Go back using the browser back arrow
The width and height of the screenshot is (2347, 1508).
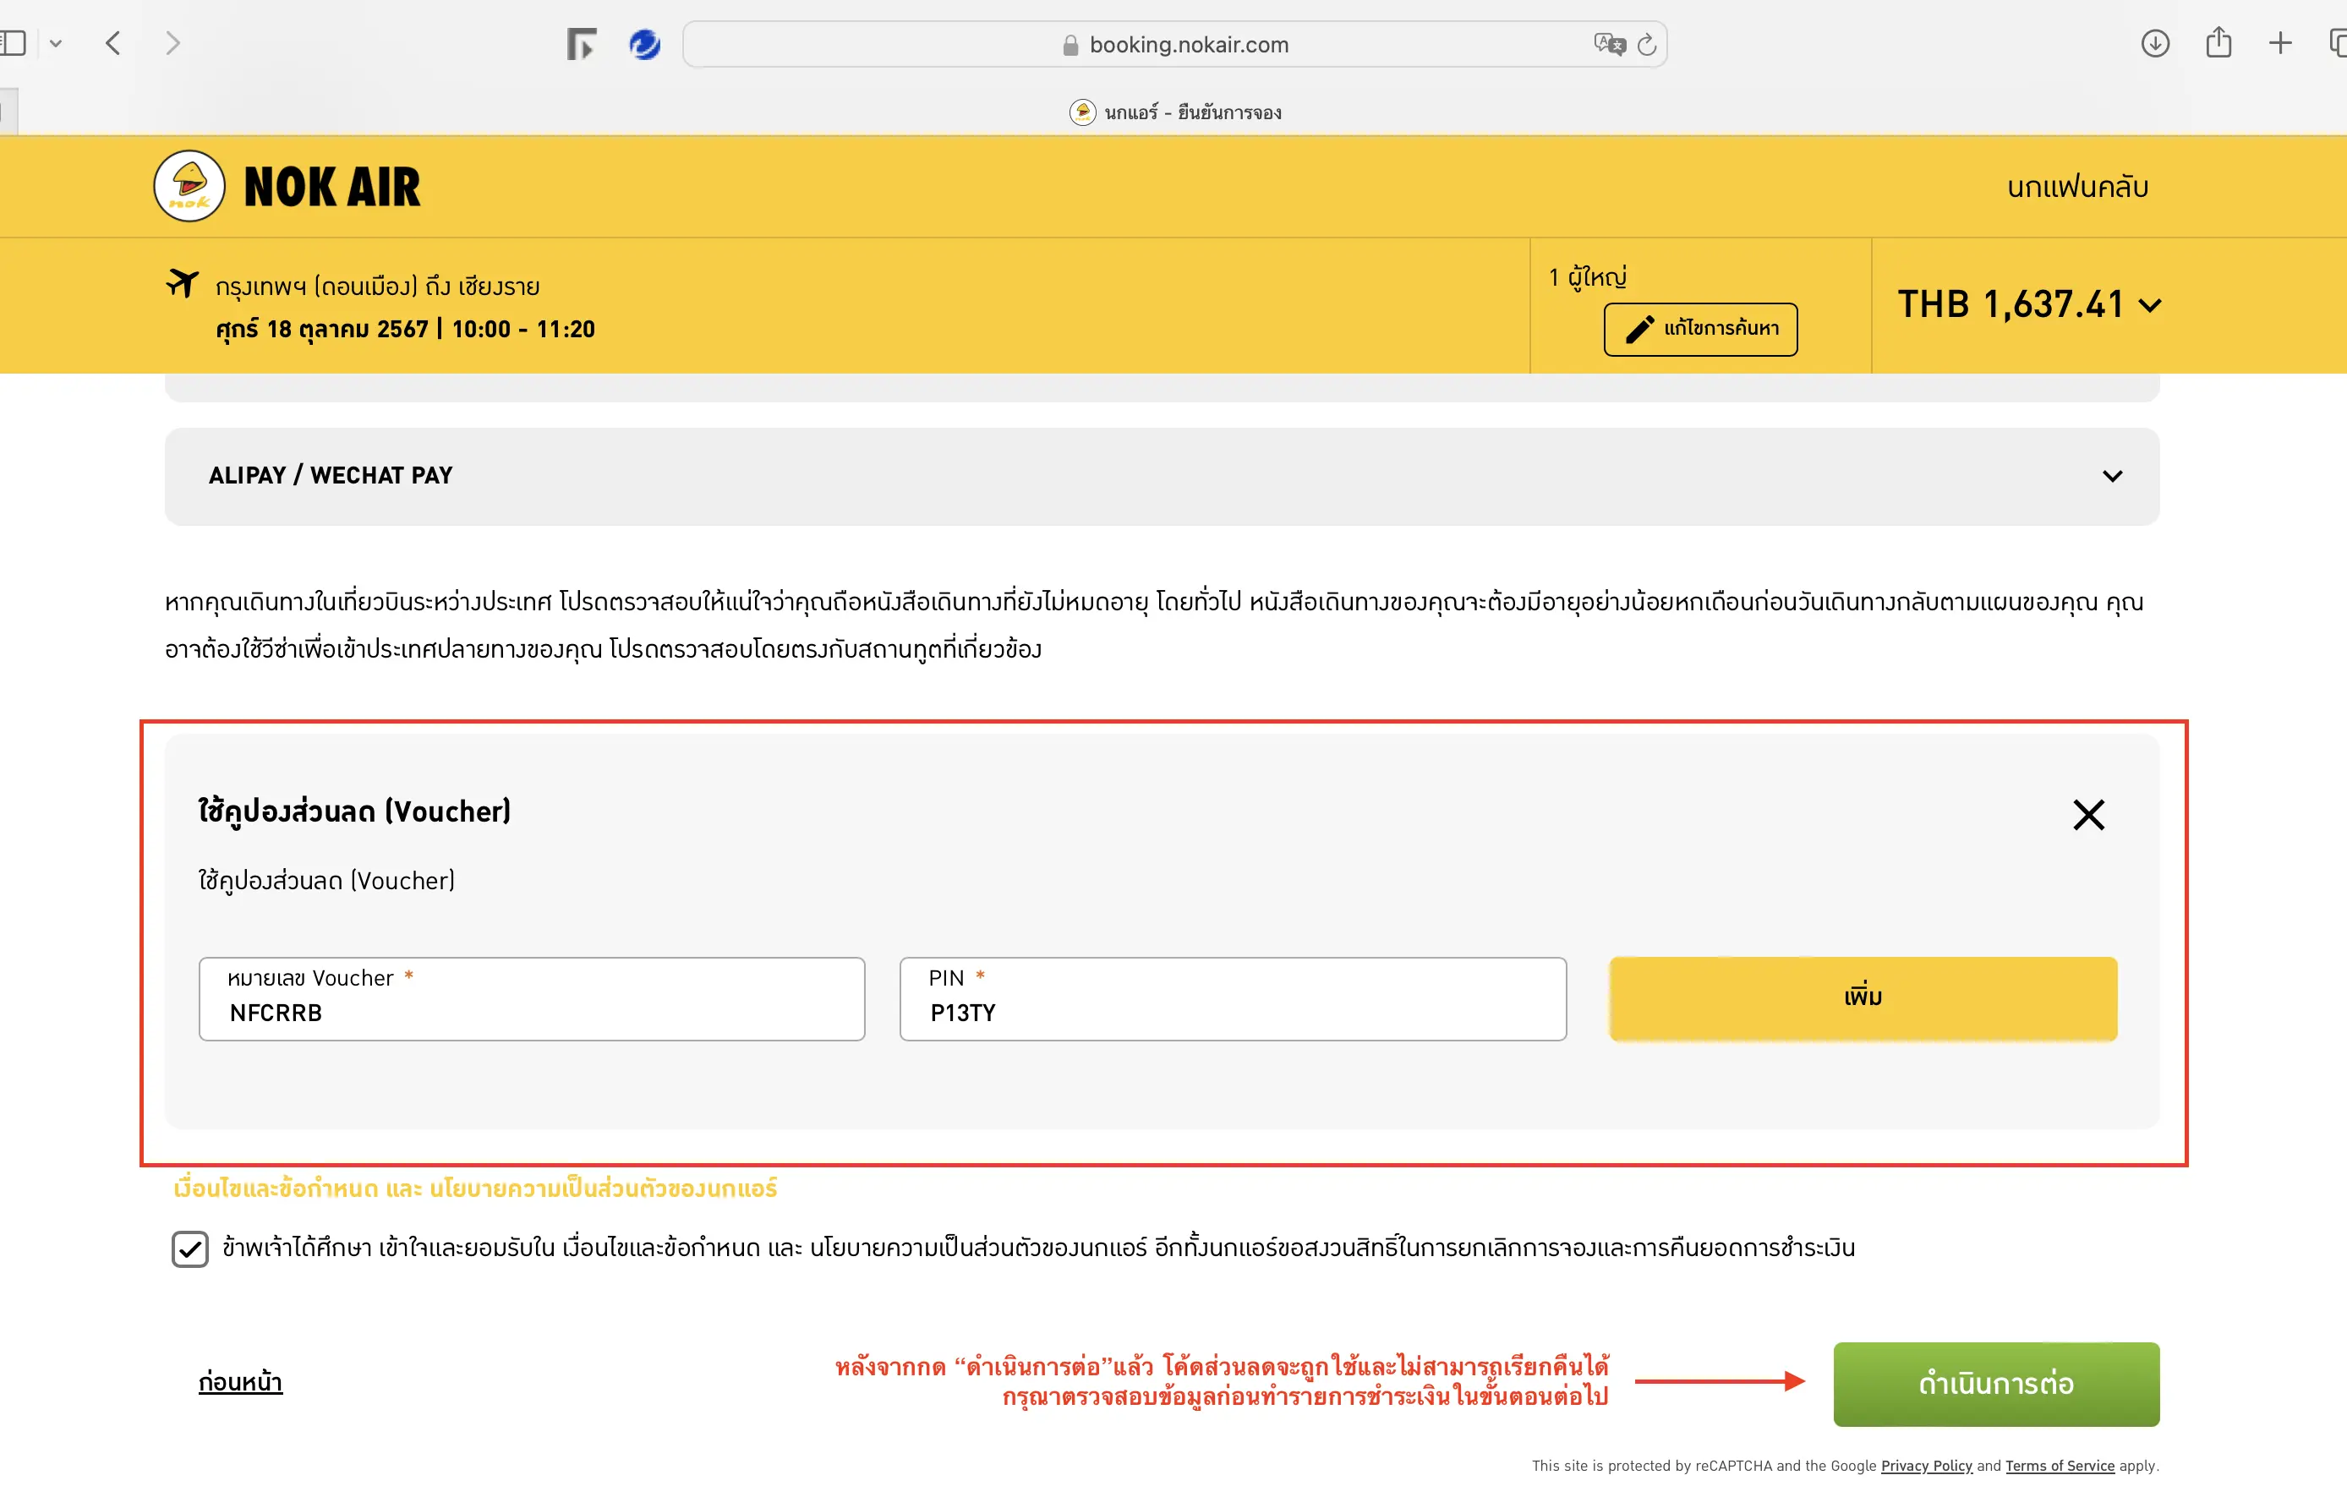[113, 43]
